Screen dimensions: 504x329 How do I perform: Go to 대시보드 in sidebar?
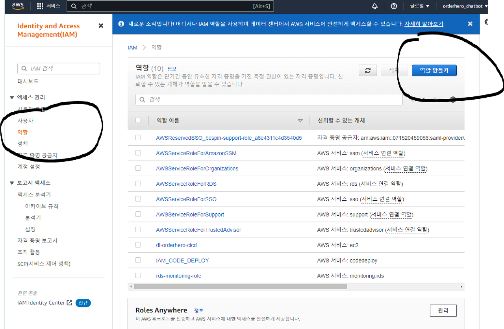(28, 81)
